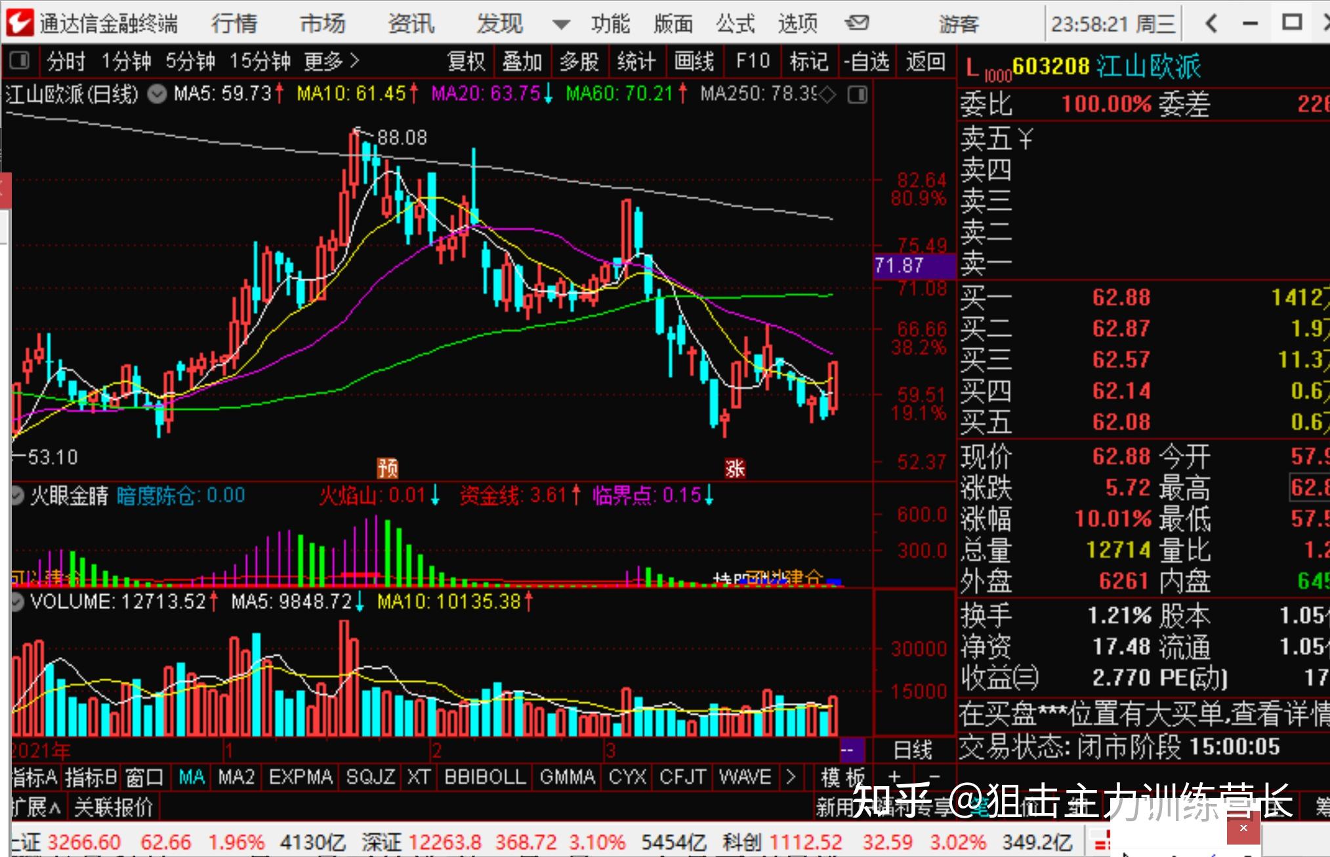Click the back arrow in title bar
This screenshot has width=1330, height=857.
(1211, 24)
